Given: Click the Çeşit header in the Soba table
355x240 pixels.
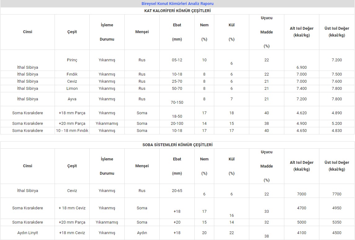Looking at the screenshot, I should coord(72,166).
